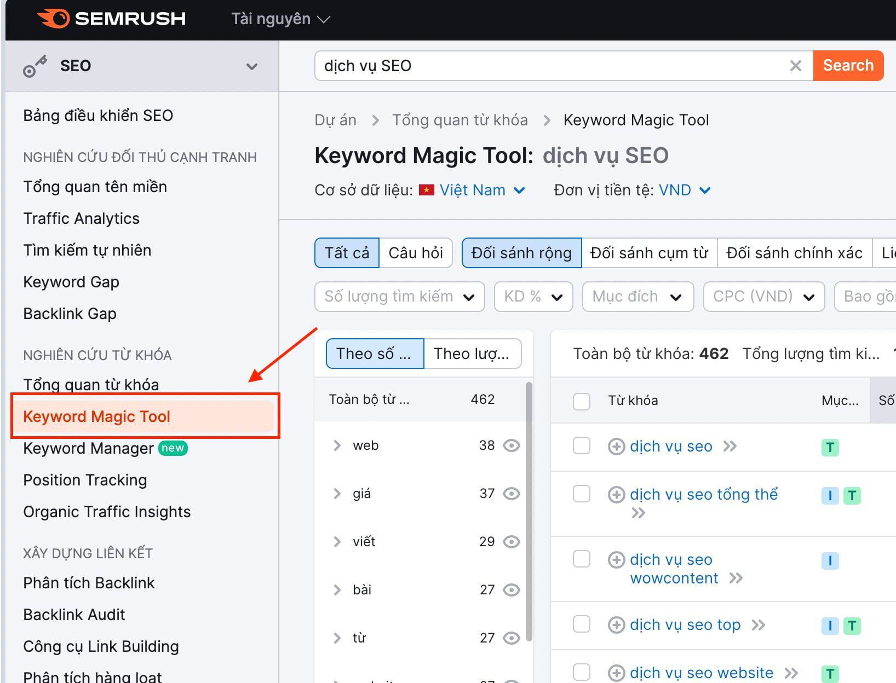
Task: Open double-arrow icon next to 'dịch vụ seo top'
Action: pyautogui.click(x=758, y=625)
